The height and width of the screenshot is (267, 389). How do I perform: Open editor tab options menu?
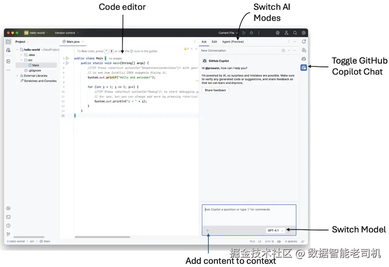[x=195, y=42]
